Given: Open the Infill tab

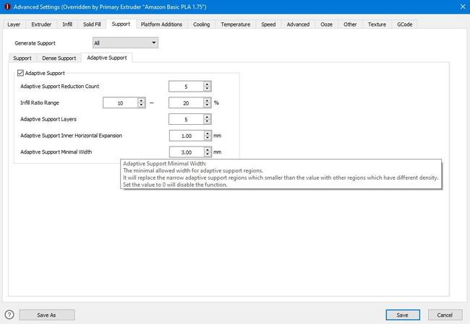Looking at the screenshot, I should (67, 24).
